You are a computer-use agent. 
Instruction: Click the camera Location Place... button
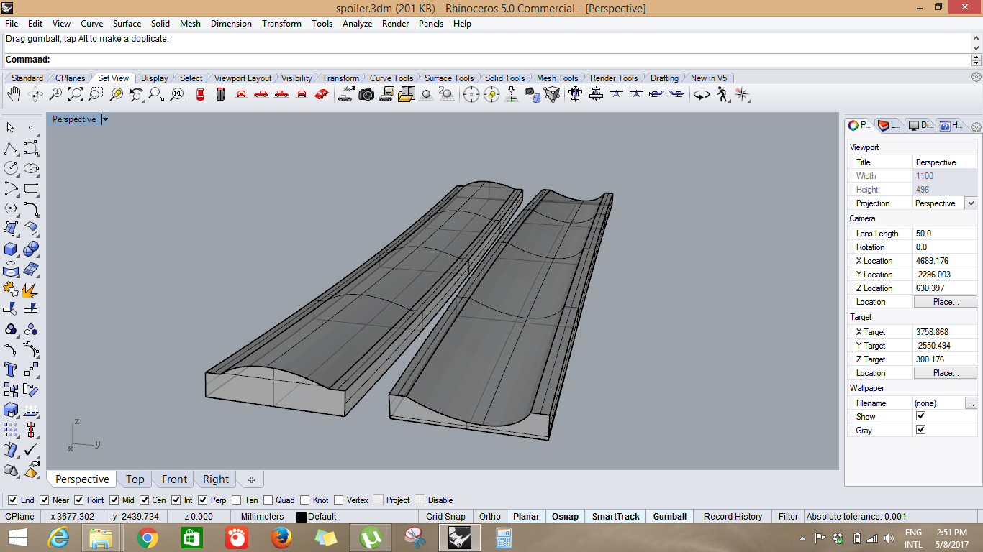(946, 302)
